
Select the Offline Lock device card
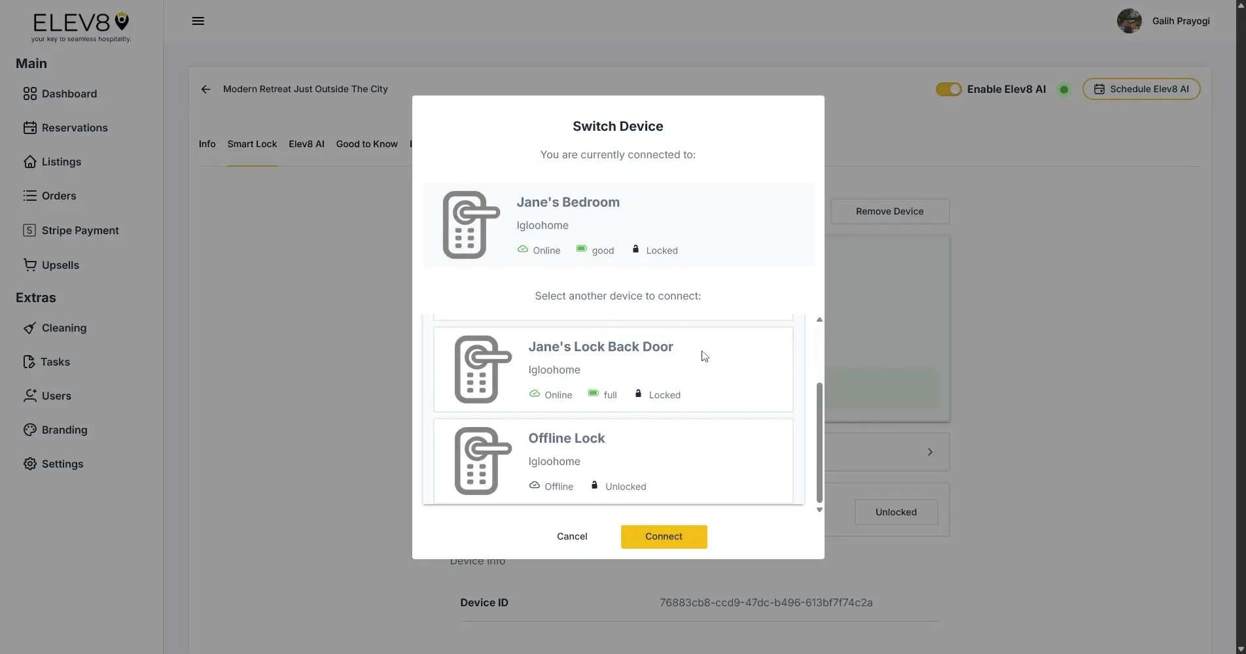click(x=613, y=460)
